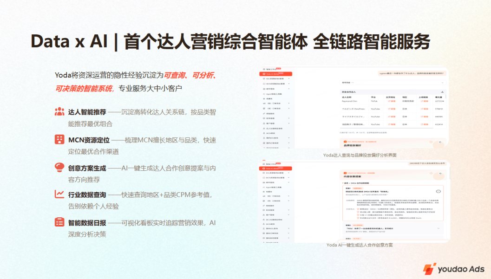491x279 pixels.
Task: Click the 专业服务大中小客户 text
Action: 150,89
